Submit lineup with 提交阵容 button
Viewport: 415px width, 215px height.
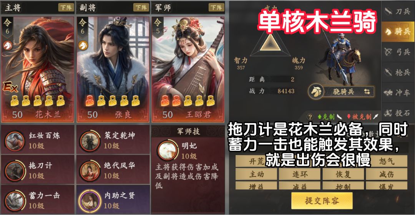(322, 201)
